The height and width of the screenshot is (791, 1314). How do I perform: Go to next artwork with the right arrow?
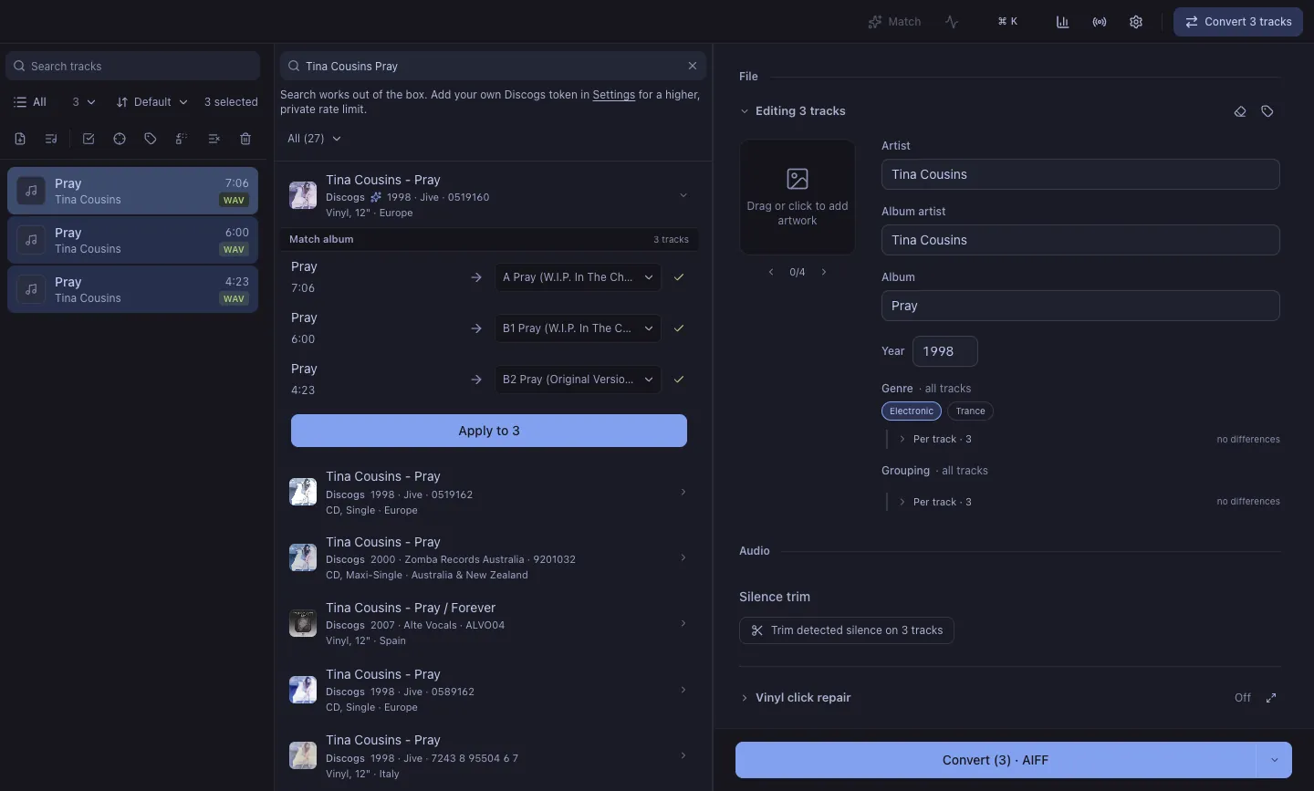pos(824,272)
